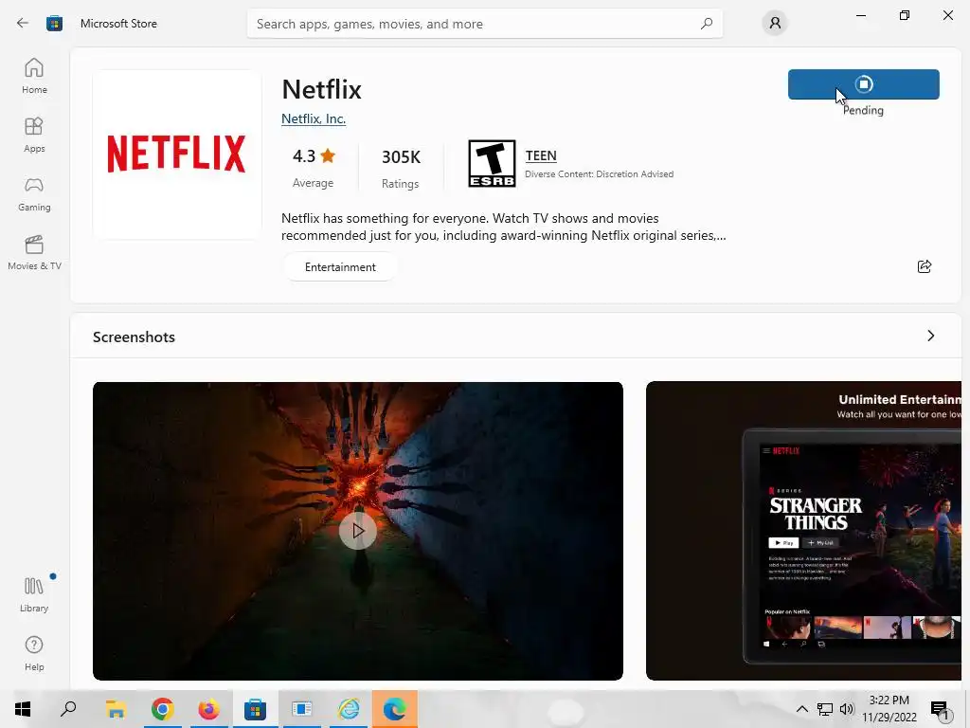Open Help in the sidebar
970x728 pixels.
(x=34, y=653)
